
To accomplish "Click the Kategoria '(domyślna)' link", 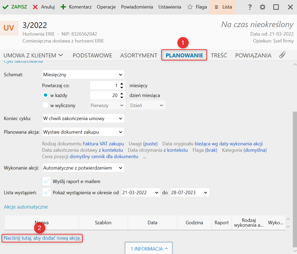I will (255, 150).
